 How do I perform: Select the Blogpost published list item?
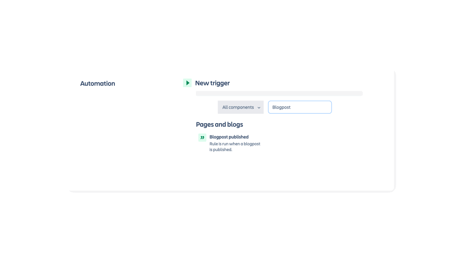pos(229,142)
